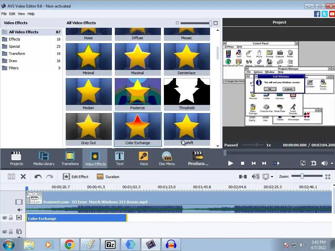335x251 pixels.
Task: Open the audio mixer icon
Action: point(256,176)
